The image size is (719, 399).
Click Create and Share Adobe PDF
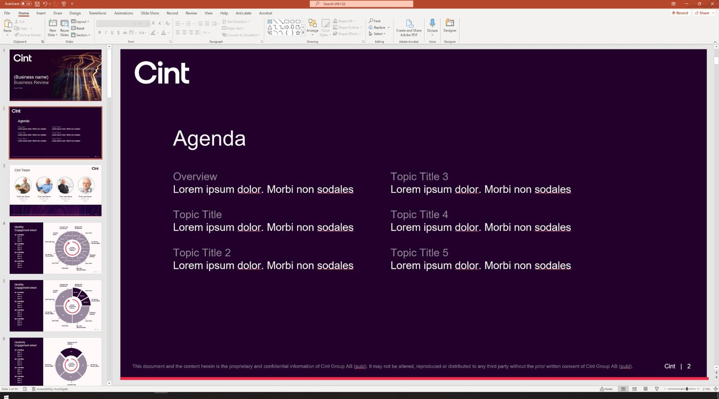coord(409,27)
